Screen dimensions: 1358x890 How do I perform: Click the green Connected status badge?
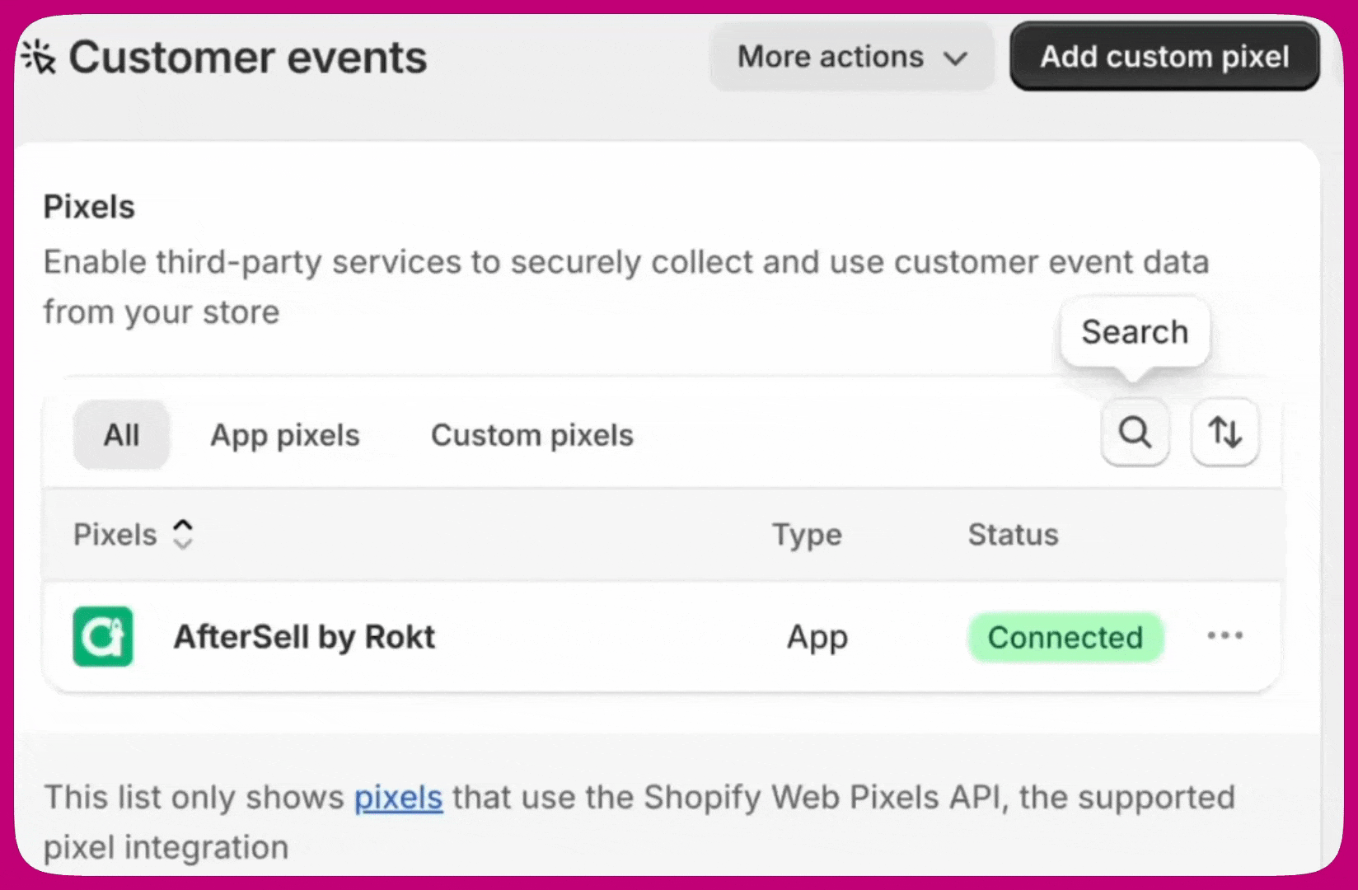[x=1065, y=637]
